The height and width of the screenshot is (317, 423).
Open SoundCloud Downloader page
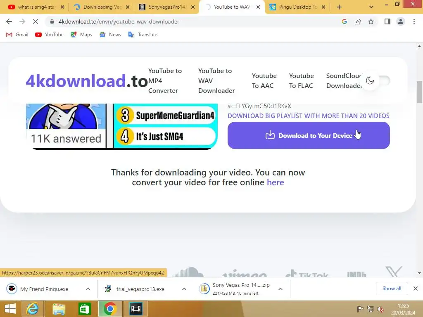point(344,80)
